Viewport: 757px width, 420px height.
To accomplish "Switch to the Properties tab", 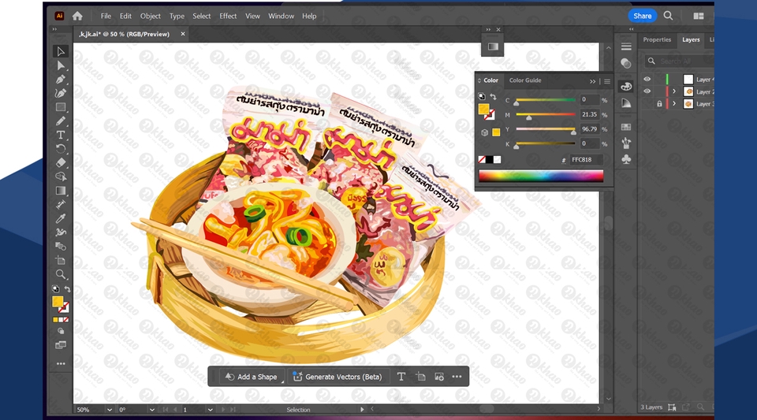I will coord(657,39).
